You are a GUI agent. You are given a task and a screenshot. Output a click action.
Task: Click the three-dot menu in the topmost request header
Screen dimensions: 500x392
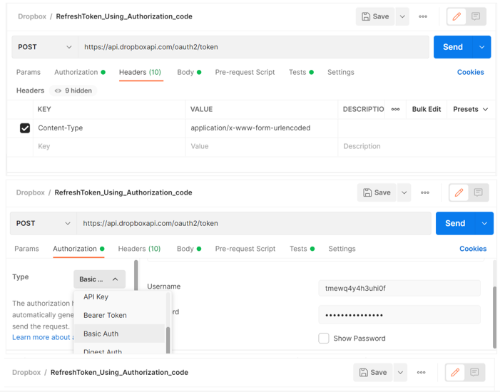pos(423,16)
